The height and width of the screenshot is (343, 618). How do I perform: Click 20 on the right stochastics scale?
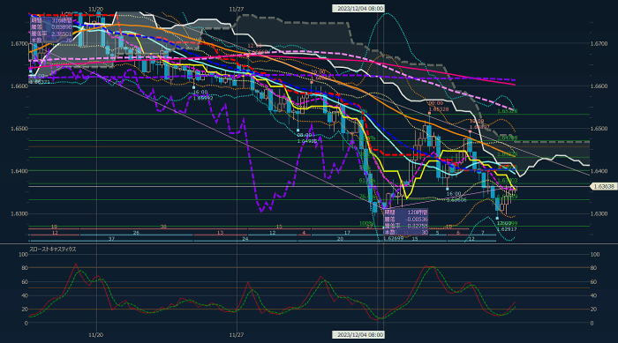coord(593,309)
